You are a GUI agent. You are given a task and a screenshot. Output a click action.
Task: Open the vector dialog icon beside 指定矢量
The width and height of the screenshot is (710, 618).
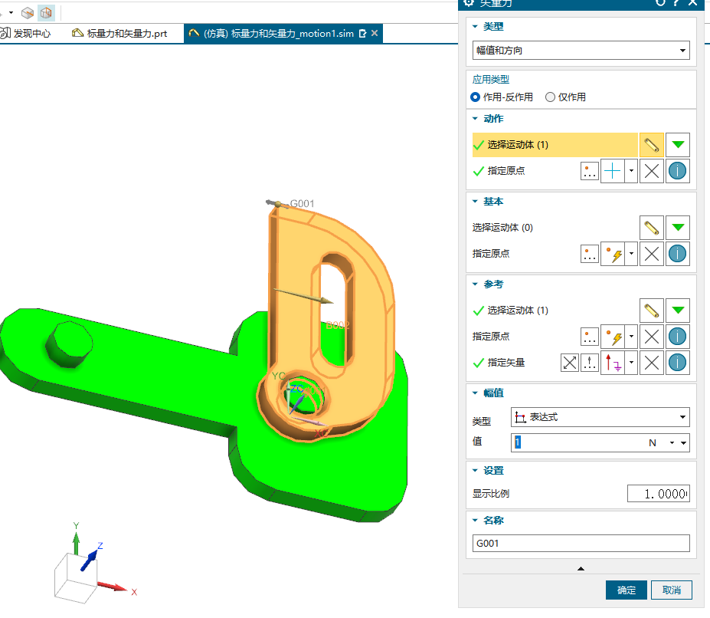[589, 363]
